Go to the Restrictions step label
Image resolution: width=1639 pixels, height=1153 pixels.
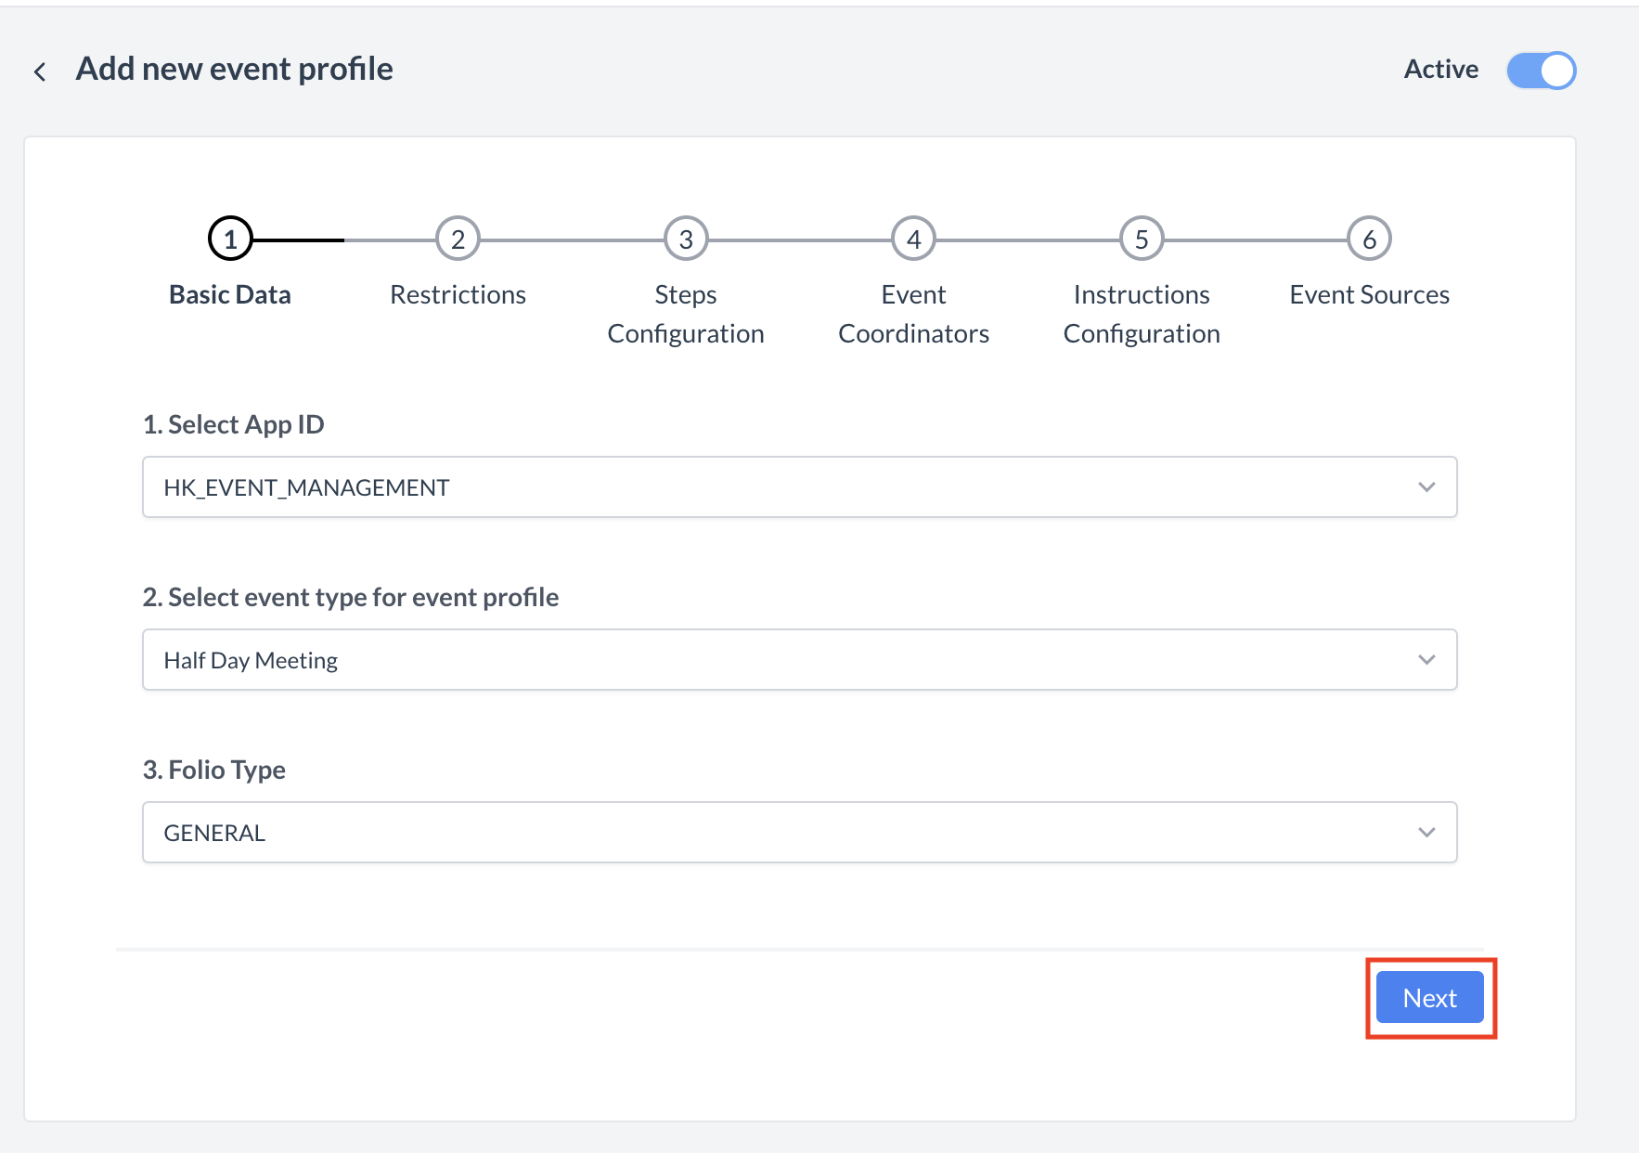[458, 294]
